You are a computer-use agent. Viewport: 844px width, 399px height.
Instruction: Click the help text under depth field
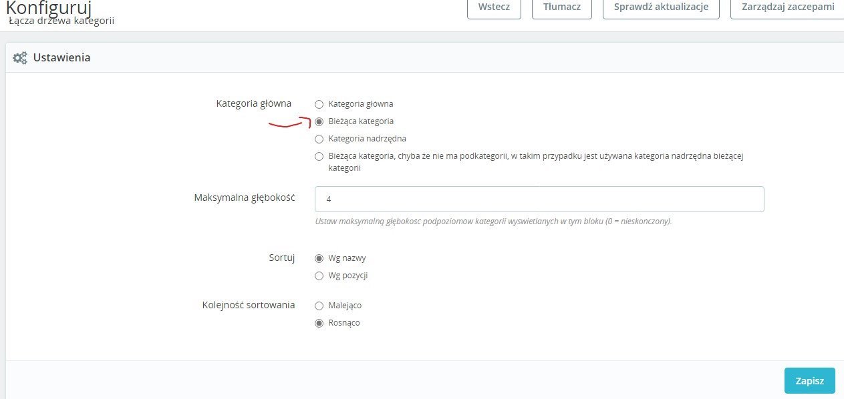493,221
